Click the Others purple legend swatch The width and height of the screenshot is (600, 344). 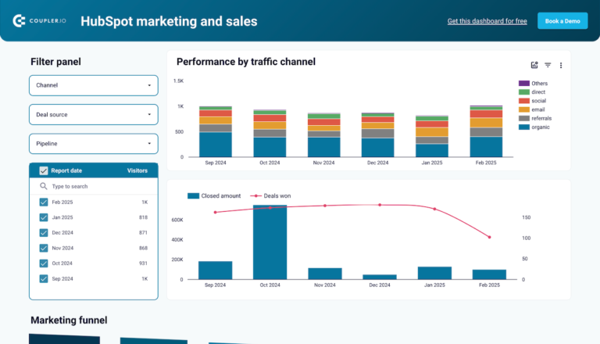click(524, 83)
